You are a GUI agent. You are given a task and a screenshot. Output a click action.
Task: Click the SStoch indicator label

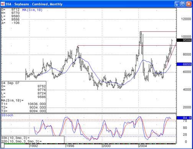[x=7, y=115]
